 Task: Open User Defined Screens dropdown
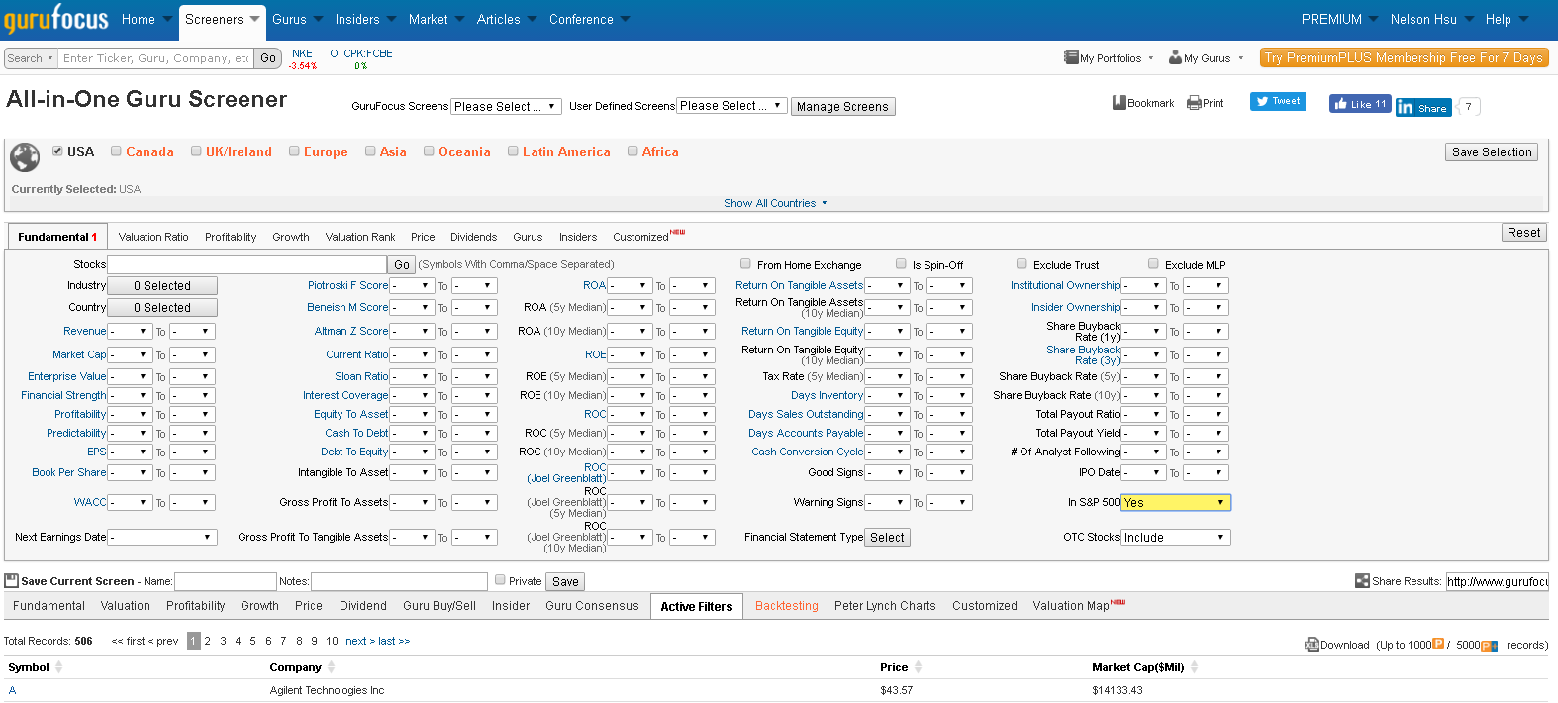[x=732, y=105]
